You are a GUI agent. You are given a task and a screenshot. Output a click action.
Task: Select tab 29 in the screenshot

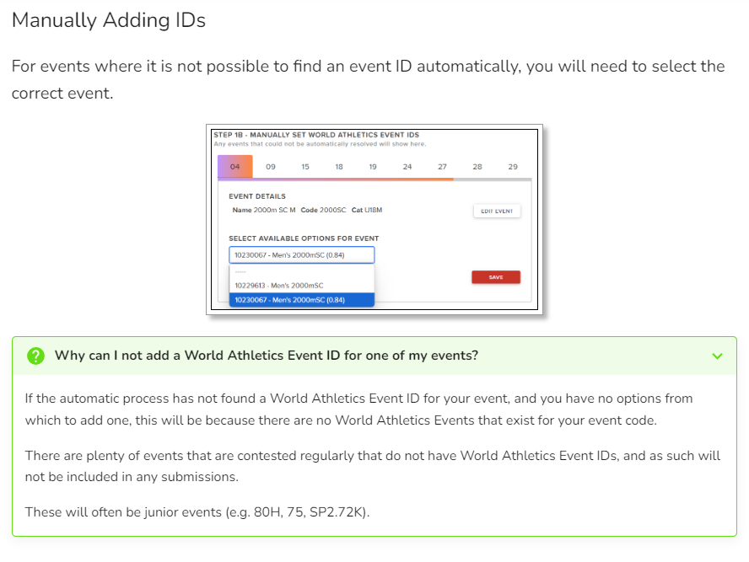pos(513,167)
